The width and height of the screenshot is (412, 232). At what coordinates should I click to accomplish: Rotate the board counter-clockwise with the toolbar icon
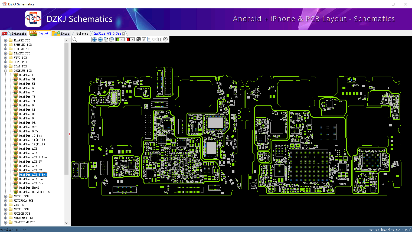[111, 40]
